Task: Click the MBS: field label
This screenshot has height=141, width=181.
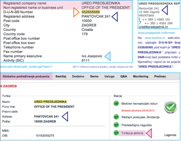Action: [6, 131]
